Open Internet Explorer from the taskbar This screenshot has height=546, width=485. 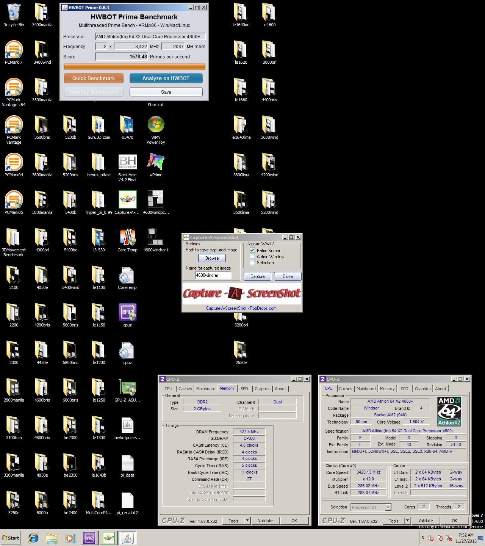[33, 538]
